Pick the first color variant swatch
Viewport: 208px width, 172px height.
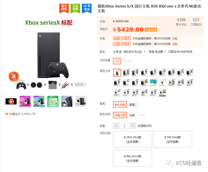117,73
